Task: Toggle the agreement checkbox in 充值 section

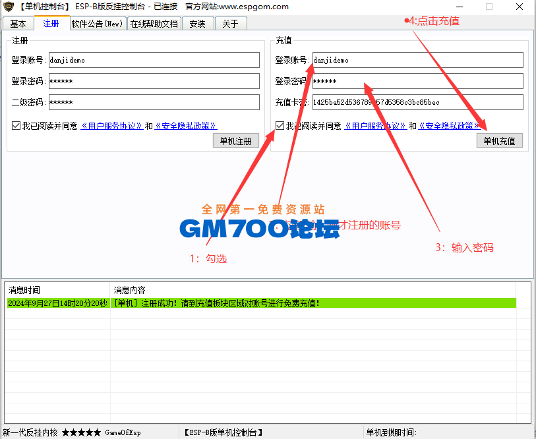Action: point(280,125)
